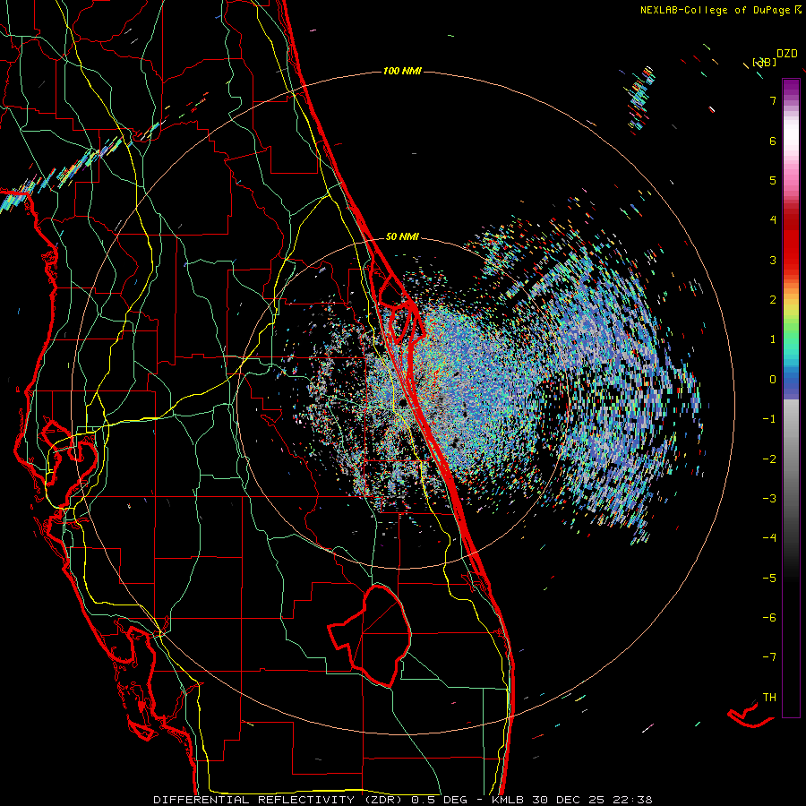The image size is (806, 806).
Task: Click the "[dB]" unit label
Action: point(765,63)
